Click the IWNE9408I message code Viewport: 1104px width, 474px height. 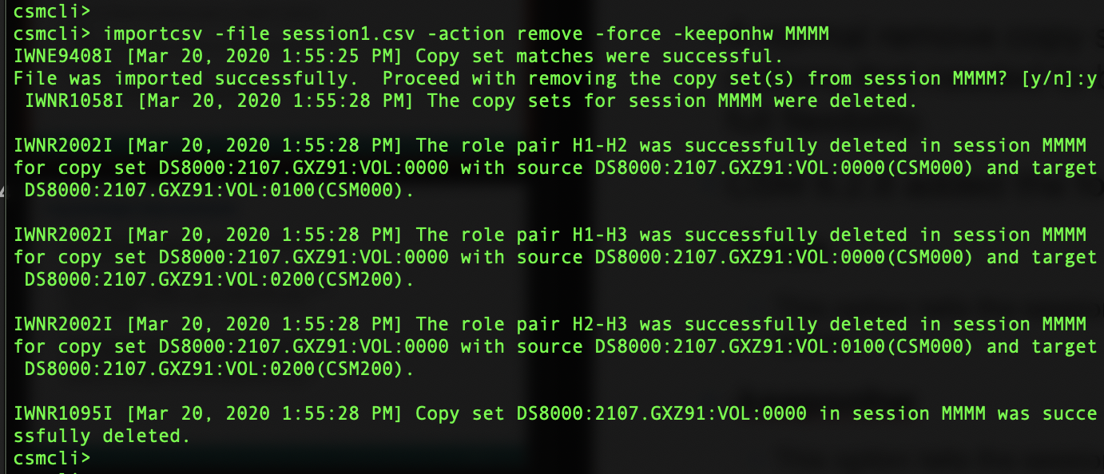point(63,57)
